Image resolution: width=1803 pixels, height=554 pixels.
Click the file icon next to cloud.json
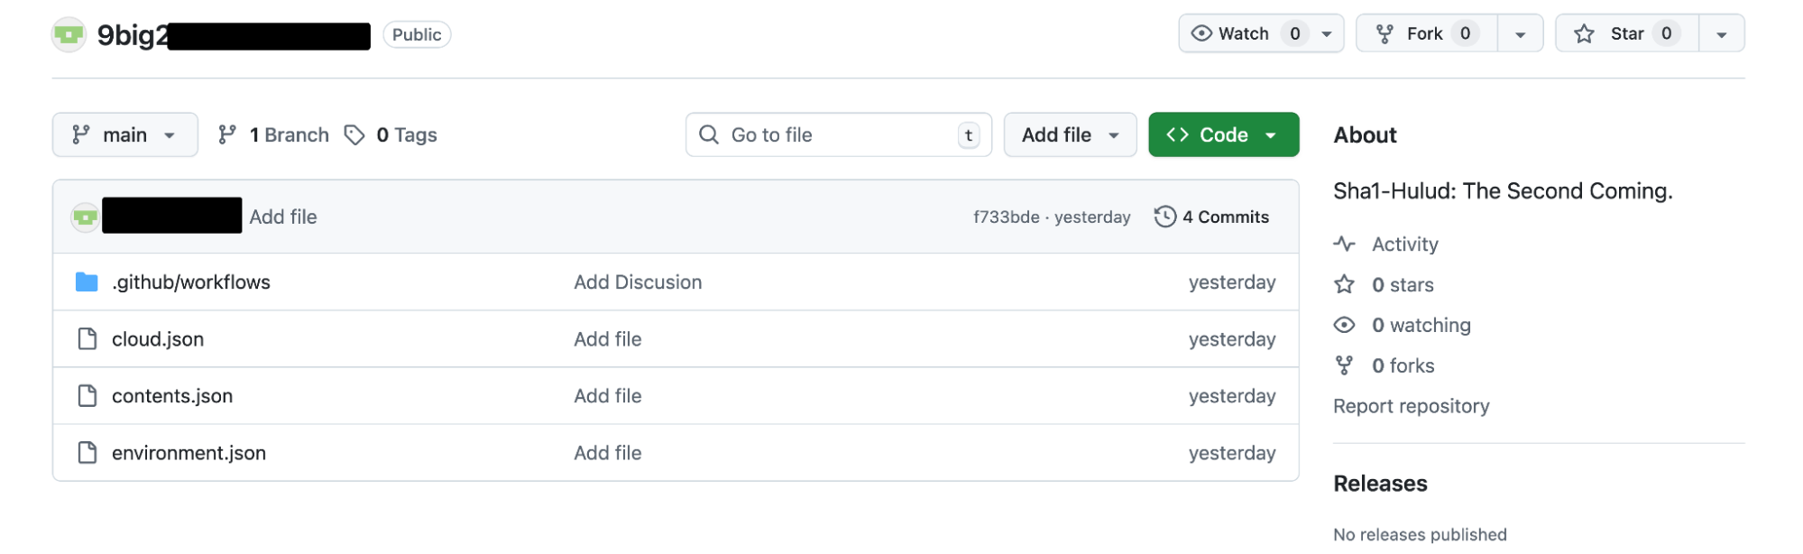87,338
